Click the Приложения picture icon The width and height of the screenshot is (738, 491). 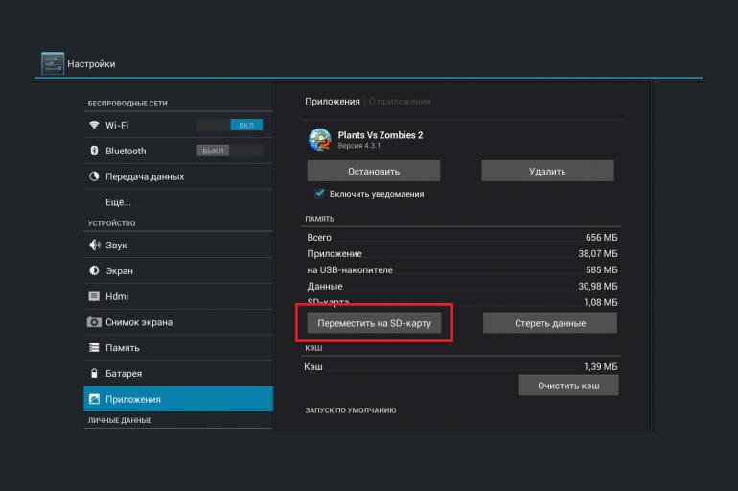94,399
